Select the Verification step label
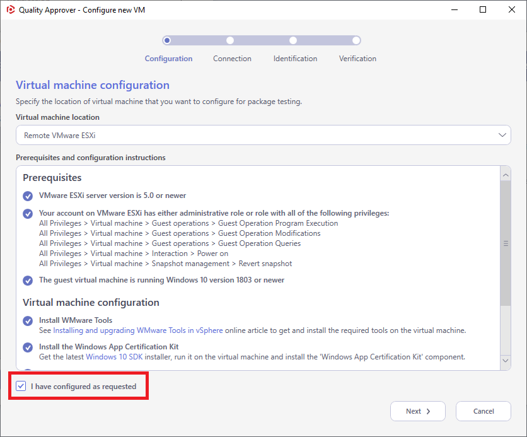 click(x=357, y=59)
